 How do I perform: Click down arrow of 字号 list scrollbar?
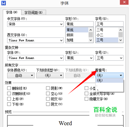click(121, 40)
